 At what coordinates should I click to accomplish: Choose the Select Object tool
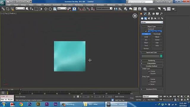[x=27, y=9]
